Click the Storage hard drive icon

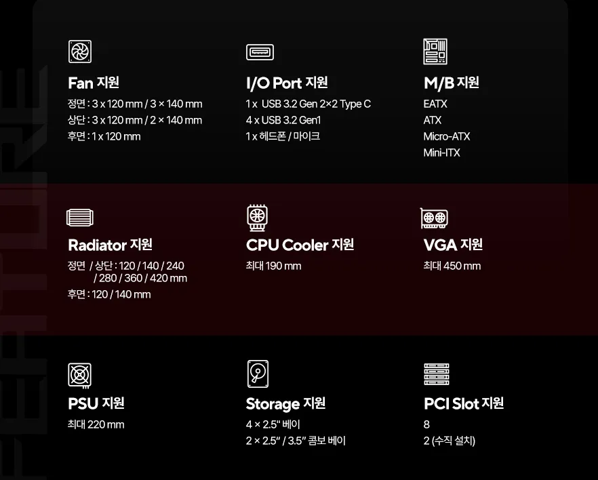(x=258, y=374)
